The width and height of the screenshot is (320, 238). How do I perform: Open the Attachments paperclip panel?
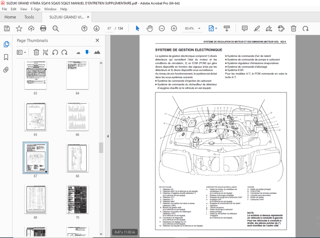6,70
